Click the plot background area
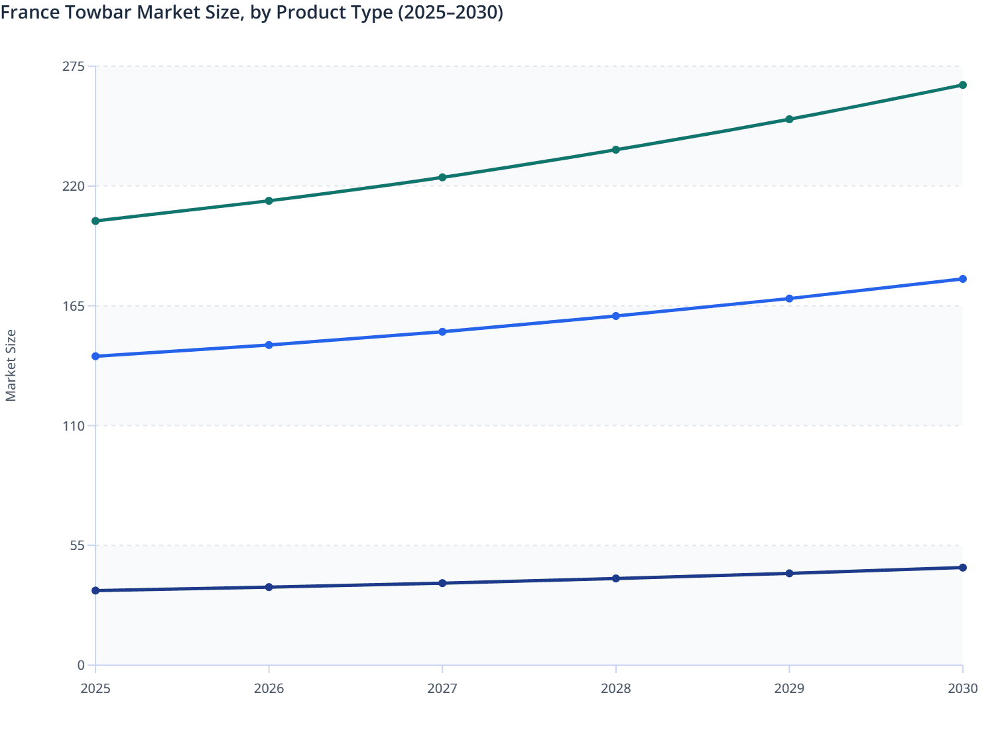Image resolution: width=1000 pixels, height=742 pixels. click(464, 477)
